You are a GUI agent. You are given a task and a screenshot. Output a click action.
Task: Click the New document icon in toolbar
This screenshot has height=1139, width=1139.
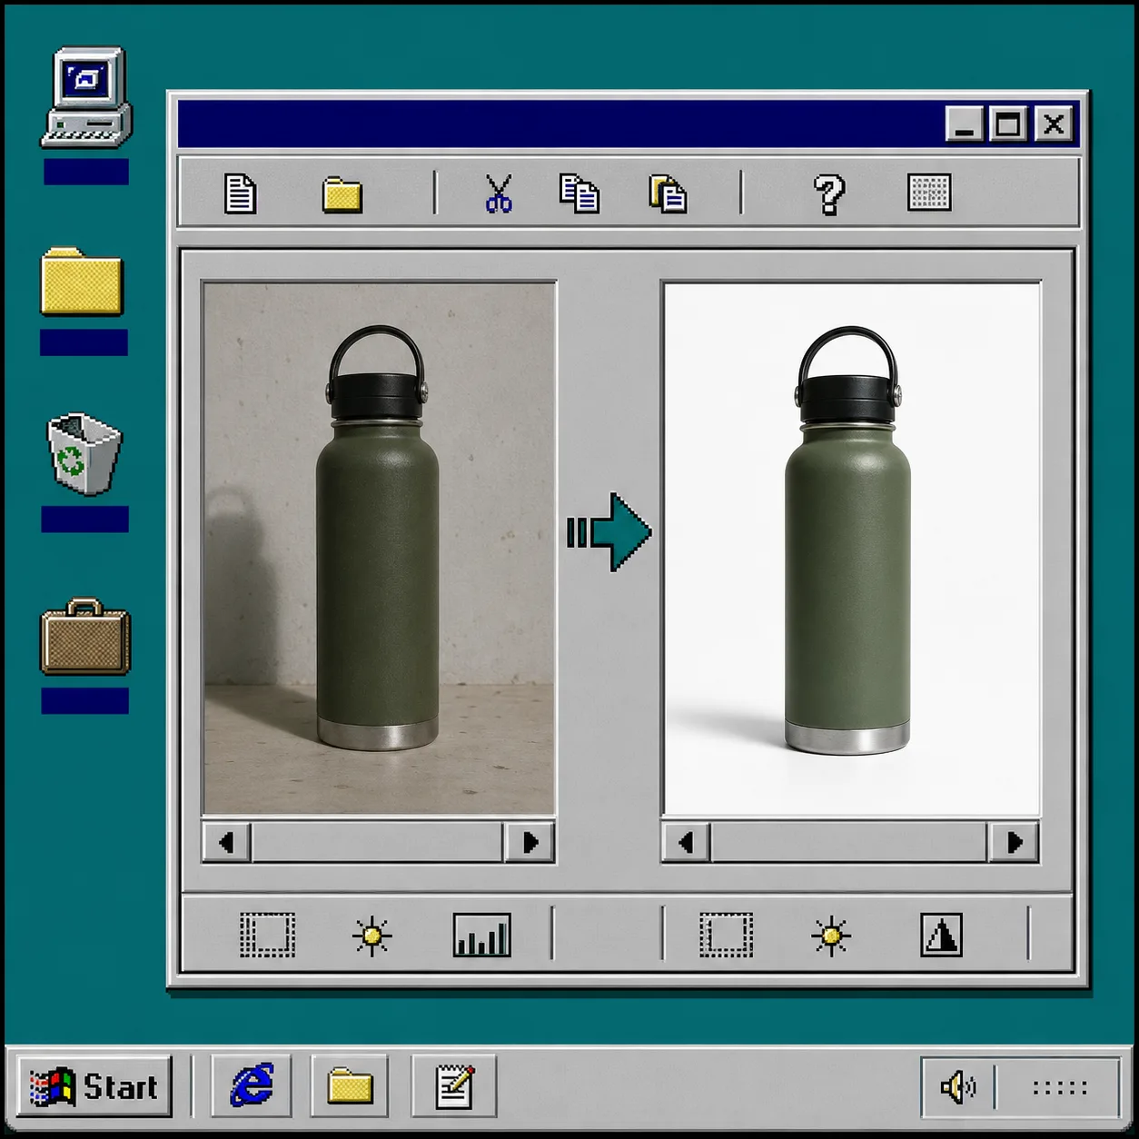[240, 193]
